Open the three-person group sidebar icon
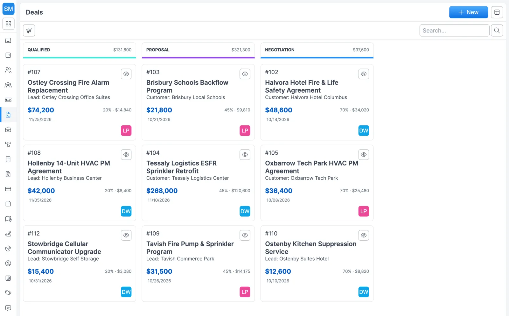 coord(8,85)
